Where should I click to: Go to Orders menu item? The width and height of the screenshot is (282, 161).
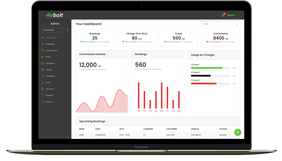click(x=49, y=70)
